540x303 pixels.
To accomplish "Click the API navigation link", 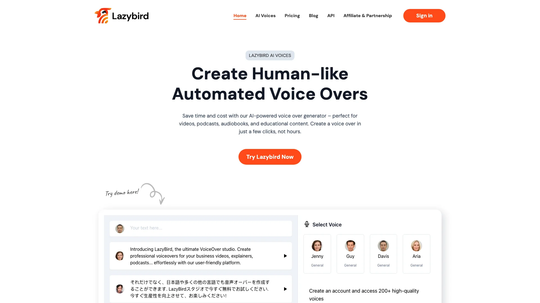I will click(x=330, y=15).
